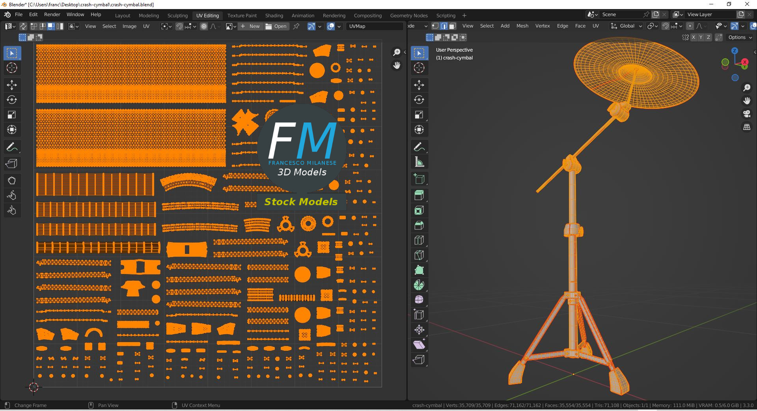
Task: Select the Annotate tool in UV editor toolbar
Action: click(x=12, y=147)
